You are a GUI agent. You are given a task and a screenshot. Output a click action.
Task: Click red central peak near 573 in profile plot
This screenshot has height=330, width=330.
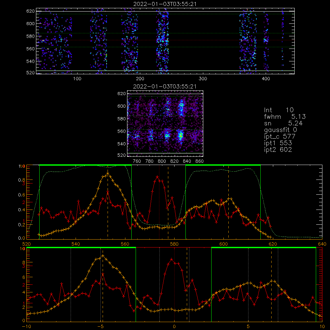tap(157, 177)
